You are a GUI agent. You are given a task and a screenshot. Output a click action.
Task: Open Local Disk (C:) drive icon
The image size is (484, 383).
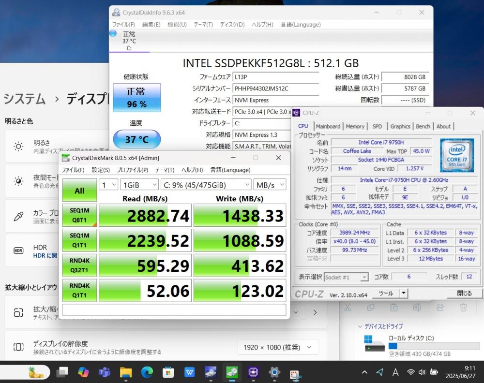tap(374, 343)
